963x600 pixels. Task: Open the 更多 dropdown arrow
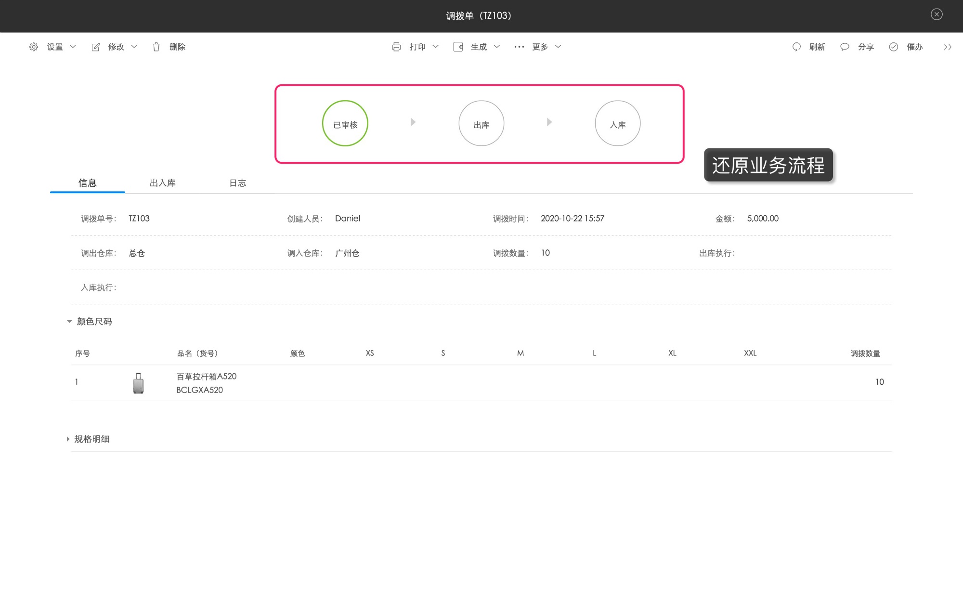559,47
